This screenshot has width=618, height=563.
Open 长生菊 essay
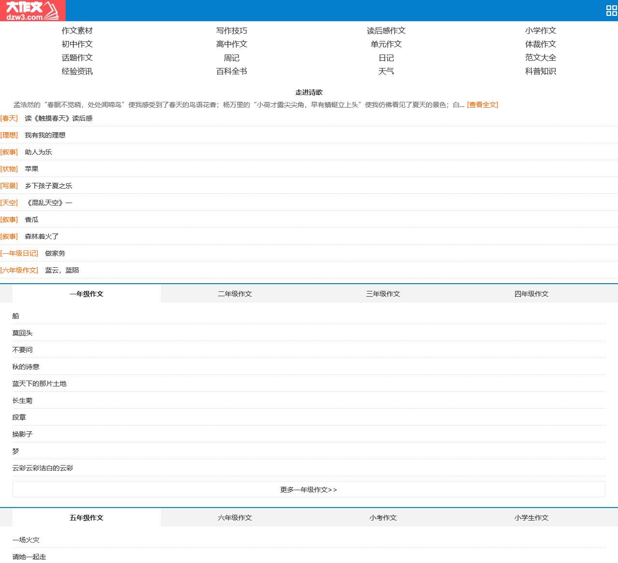(22, 400)
